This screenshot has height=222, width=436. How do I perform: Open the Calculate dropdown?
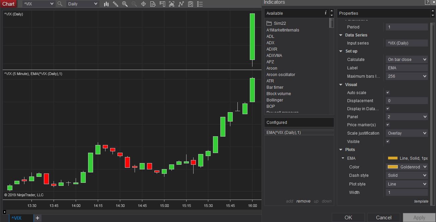(407, 59)
